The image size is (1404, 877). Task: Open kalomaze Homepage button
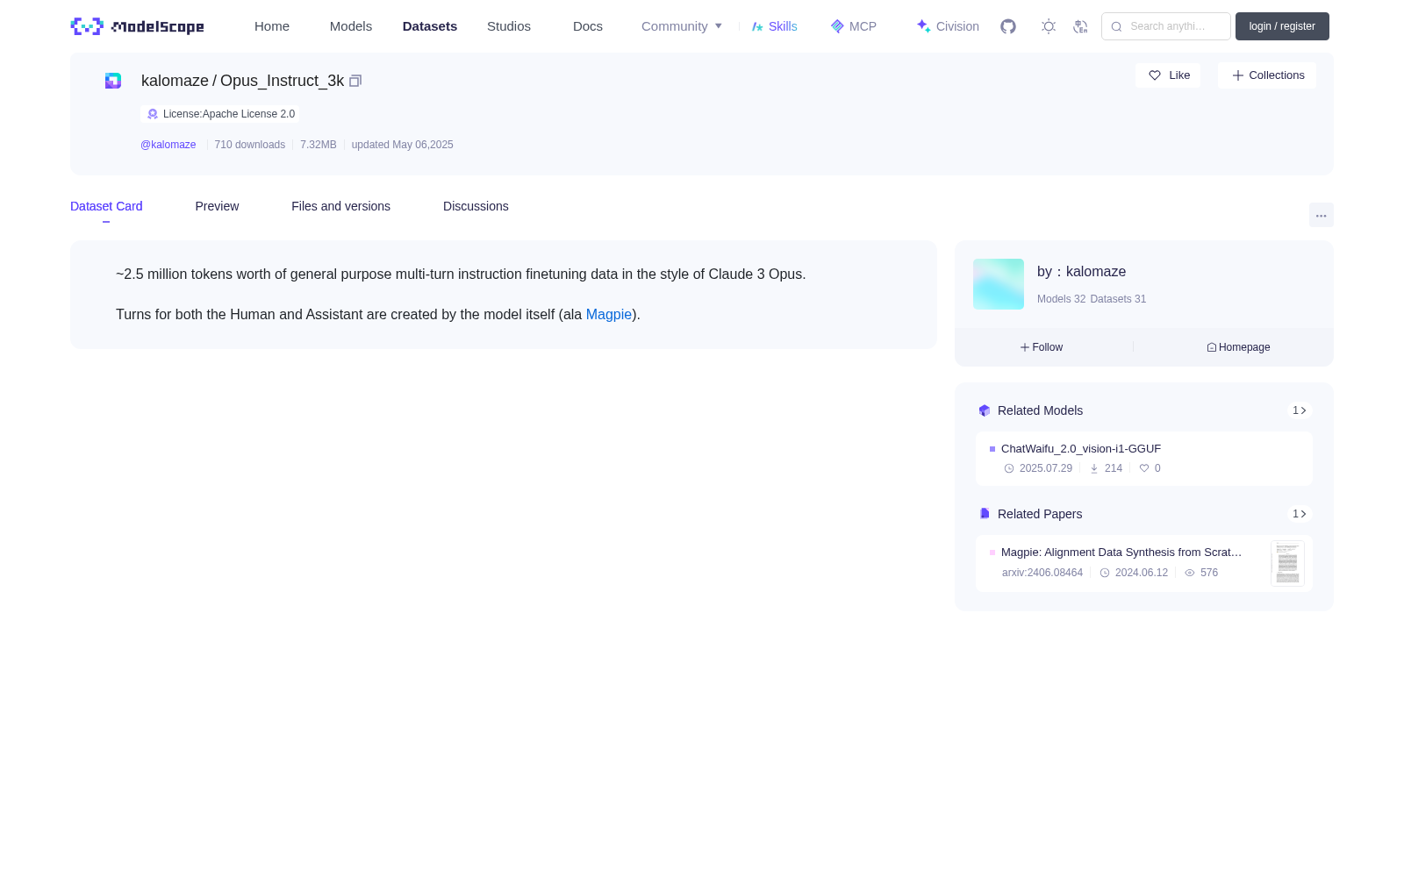pyautogui.click(x=1238, y=347)
